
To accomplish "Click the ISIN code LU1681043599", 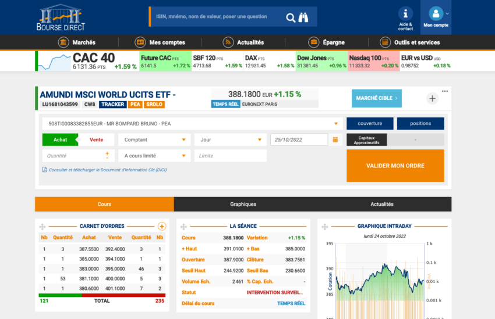I will click(60, 105).
